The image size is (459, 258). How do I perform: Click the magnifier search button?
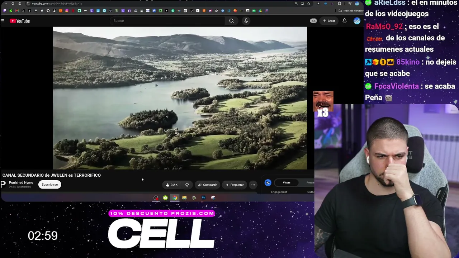[x=232, y=21]
